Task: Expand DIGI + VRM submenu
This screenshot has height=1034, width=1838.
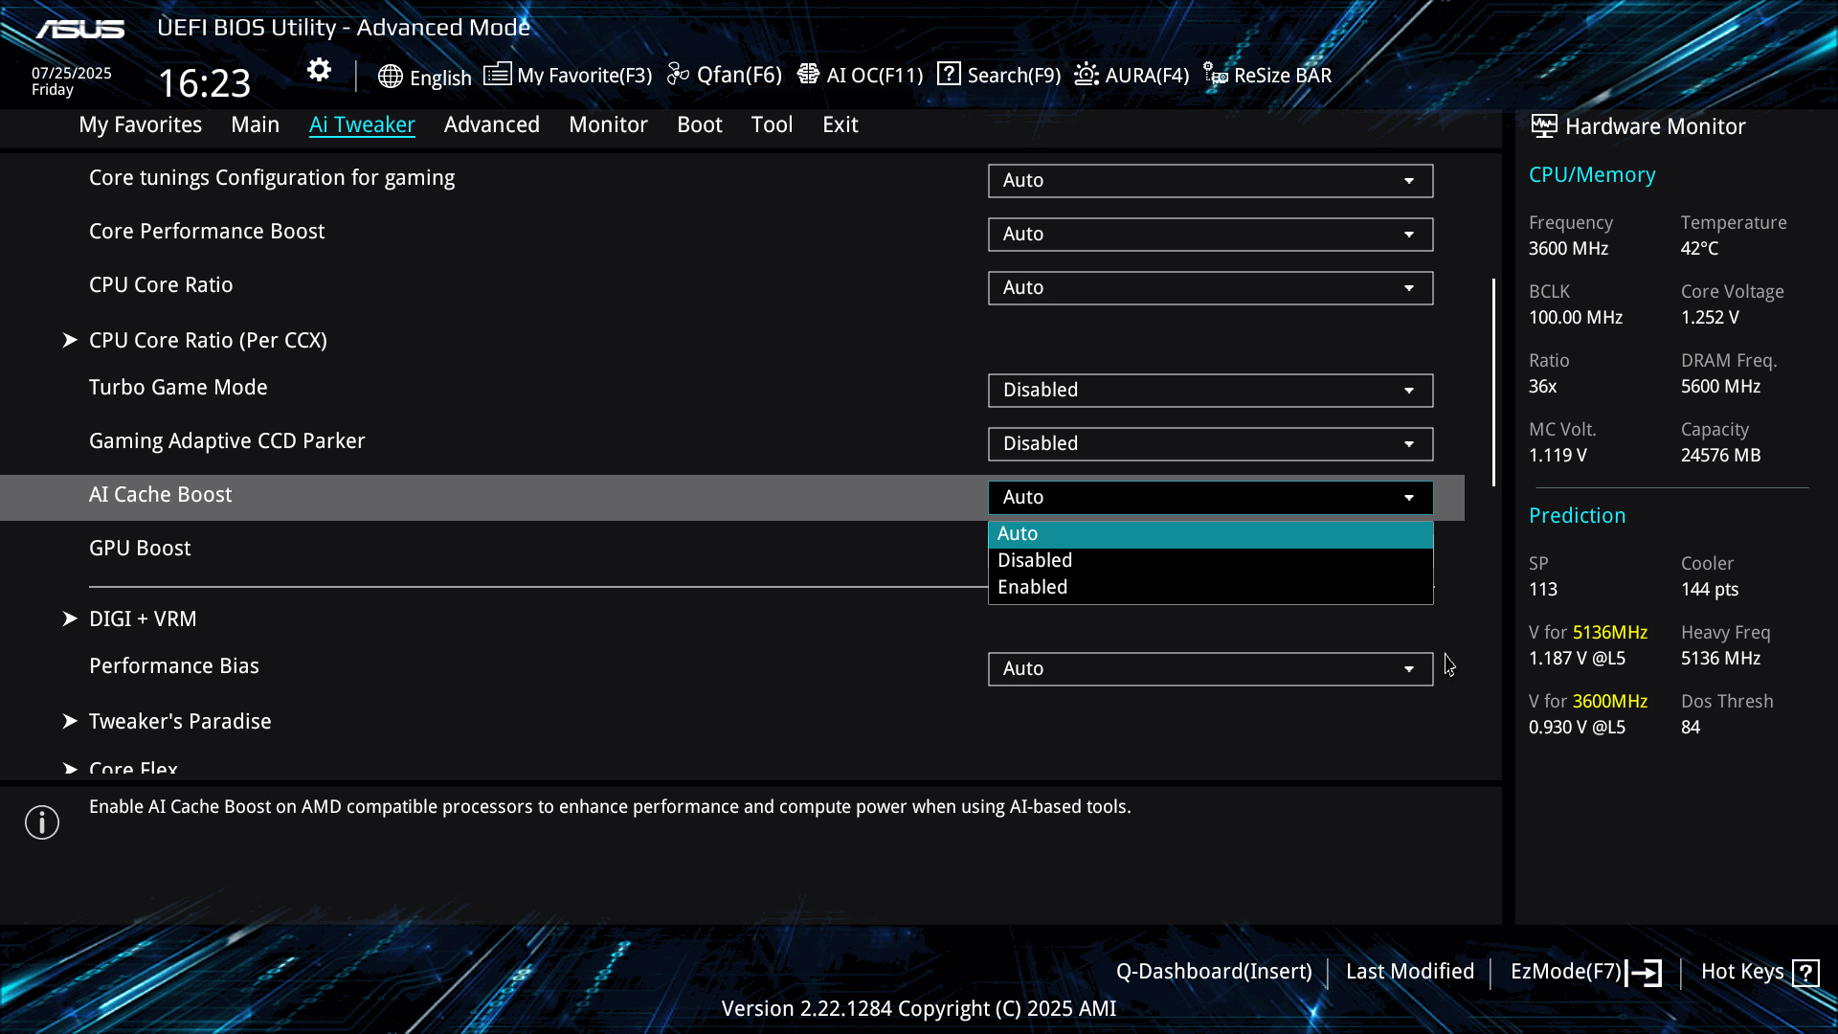Action: pos(143,618)
